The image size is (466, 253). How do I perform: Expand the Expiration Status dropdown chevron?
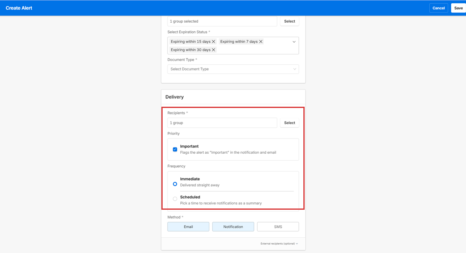pyautogui.click(x=294, y=42)
